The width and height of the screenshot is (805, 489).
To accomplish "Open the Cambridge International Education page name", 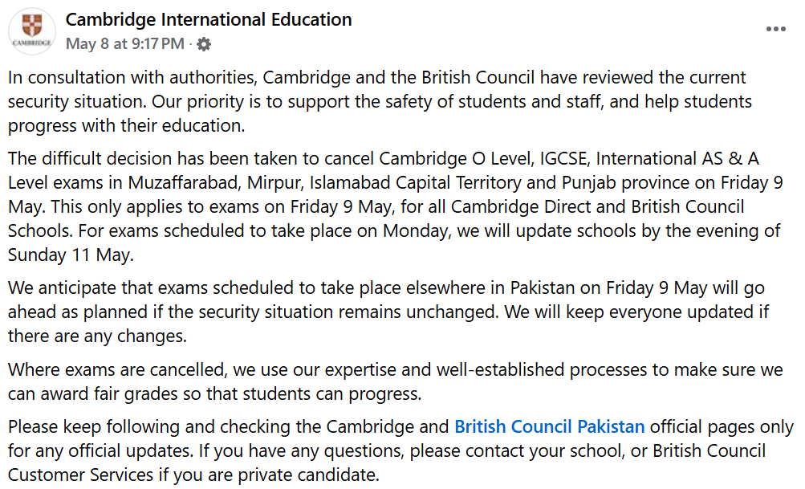I will (x=209, y=19).
